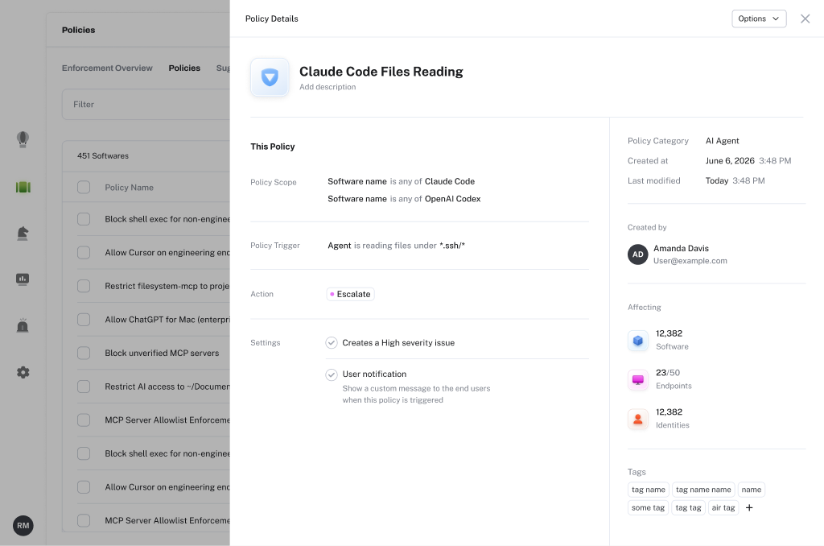Switch to Enforcement Overview tab
The height and width of the screenshot is (546, 824).
tap(107, 68)
